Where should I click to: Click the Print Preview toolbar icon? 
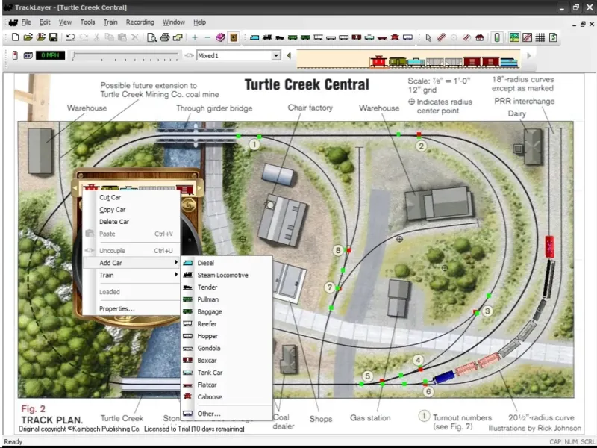tap(151, 37)
